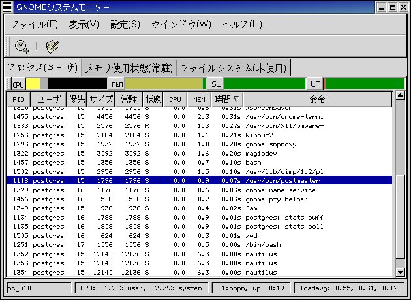Click the 1:55pm uptime status entry

pyautogui.click(x=251, y=288)
